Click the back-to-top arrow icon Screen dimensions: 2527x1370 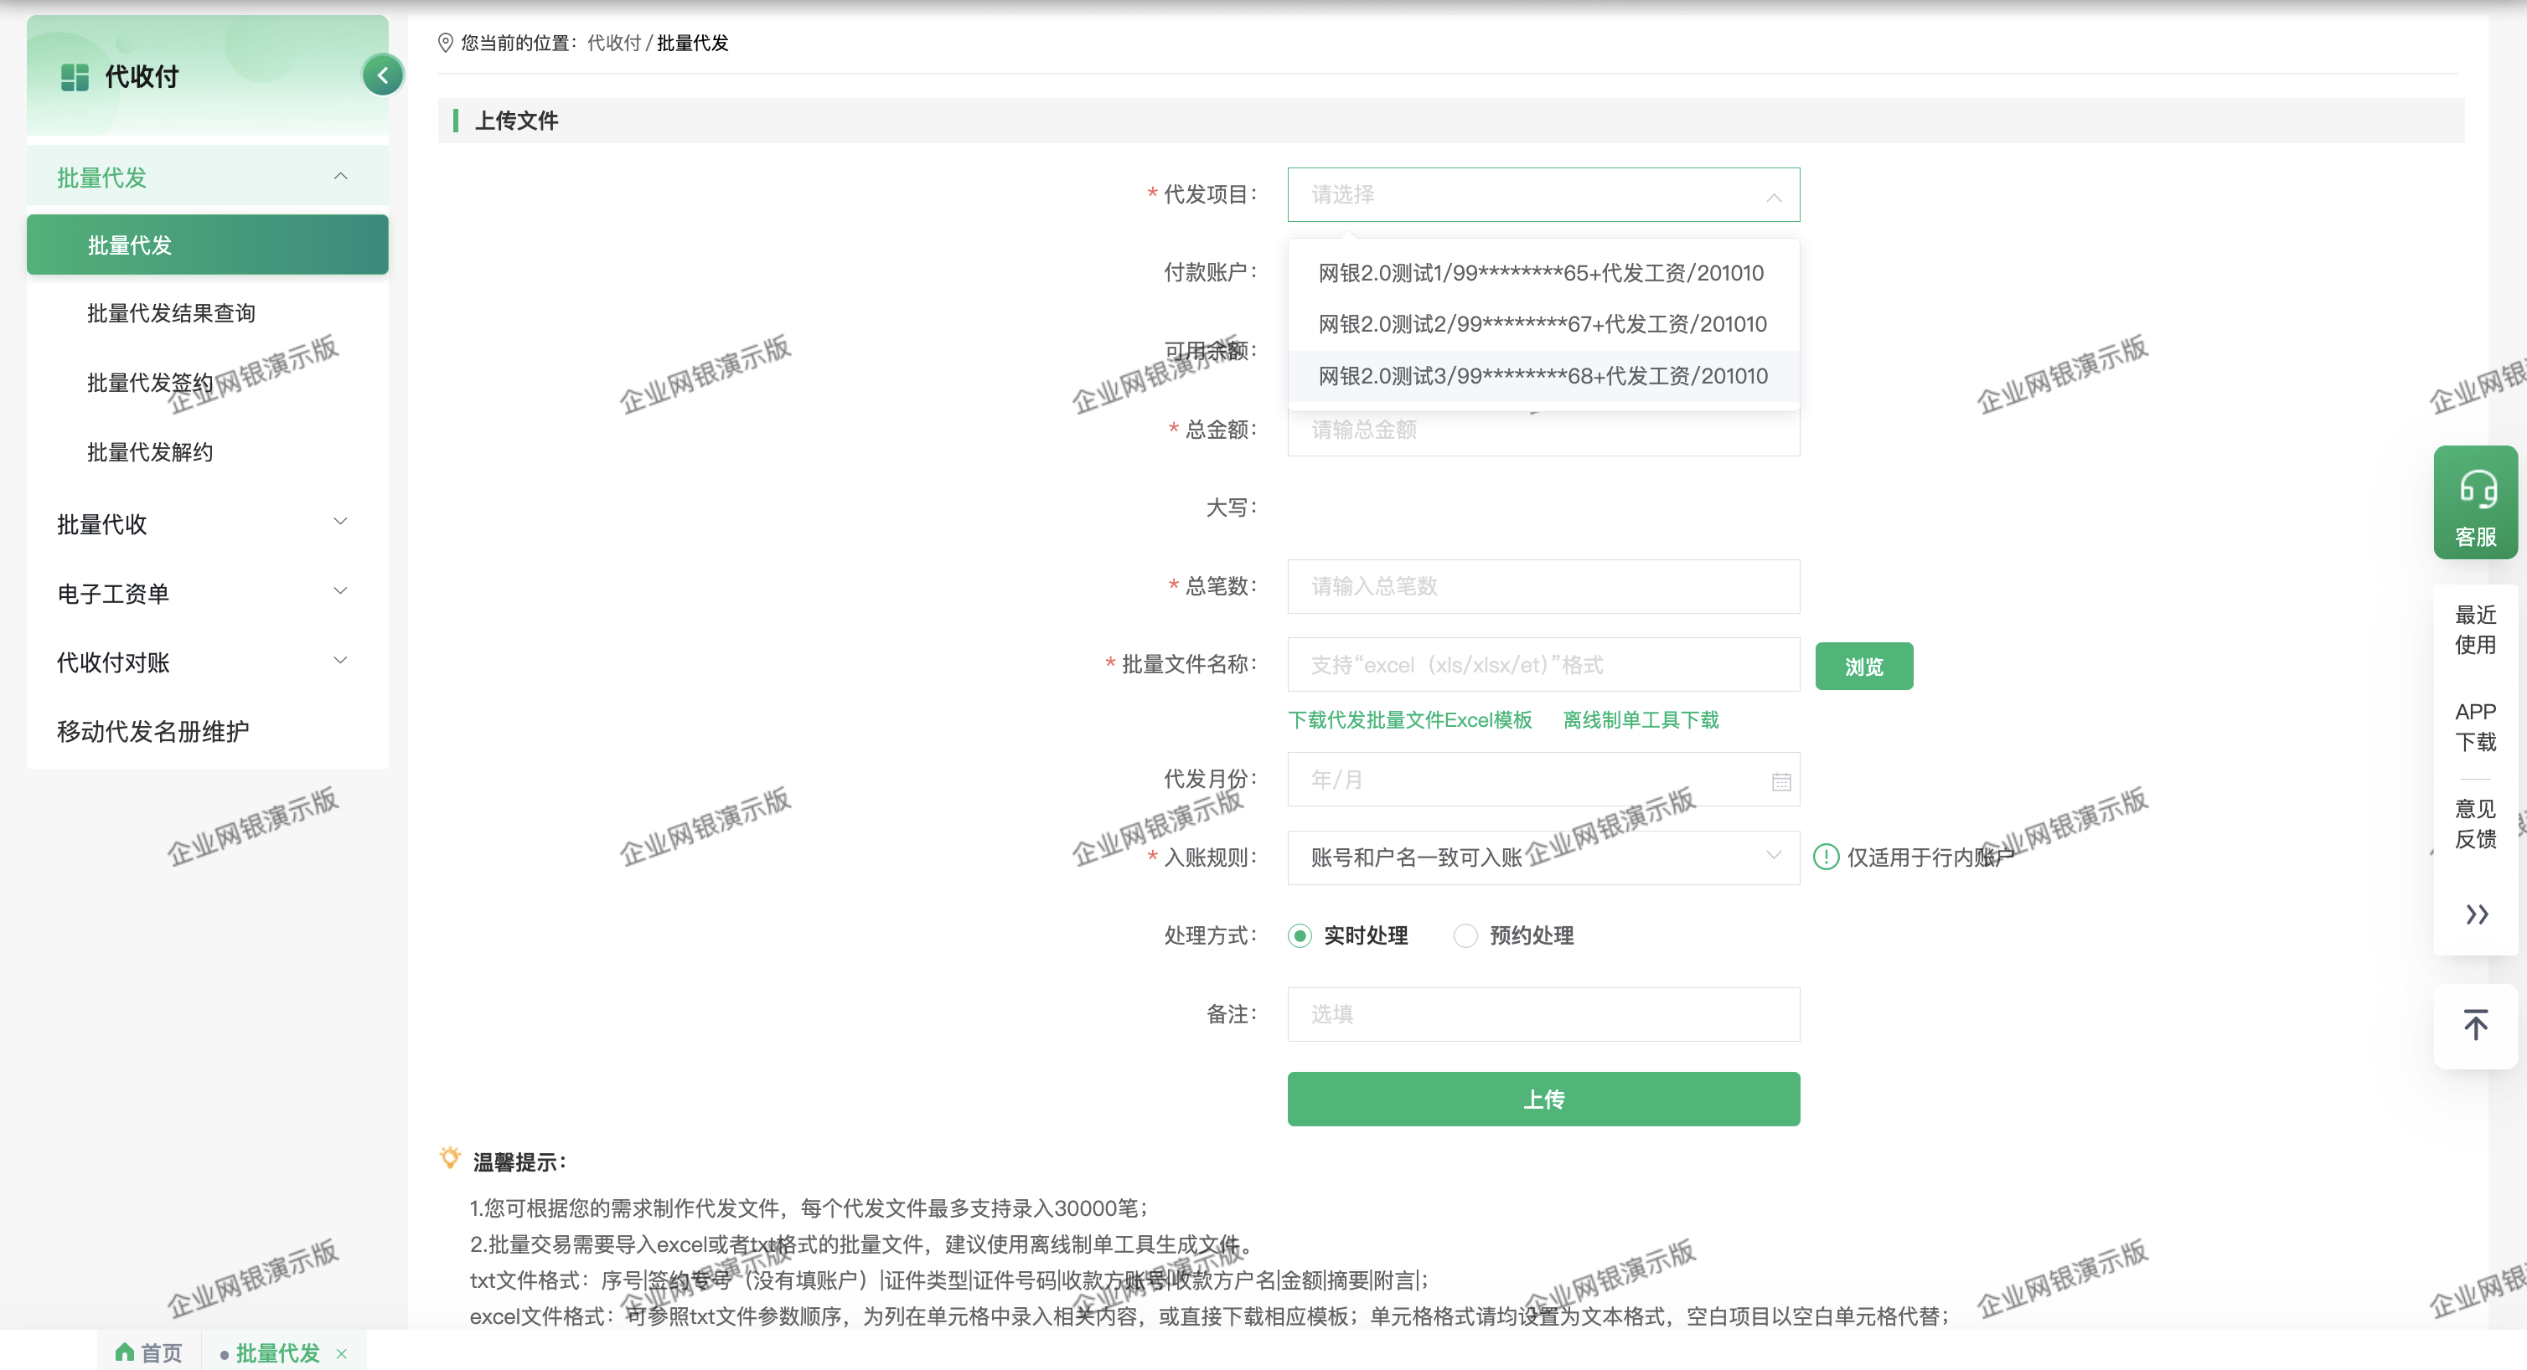point(2475,1025)
